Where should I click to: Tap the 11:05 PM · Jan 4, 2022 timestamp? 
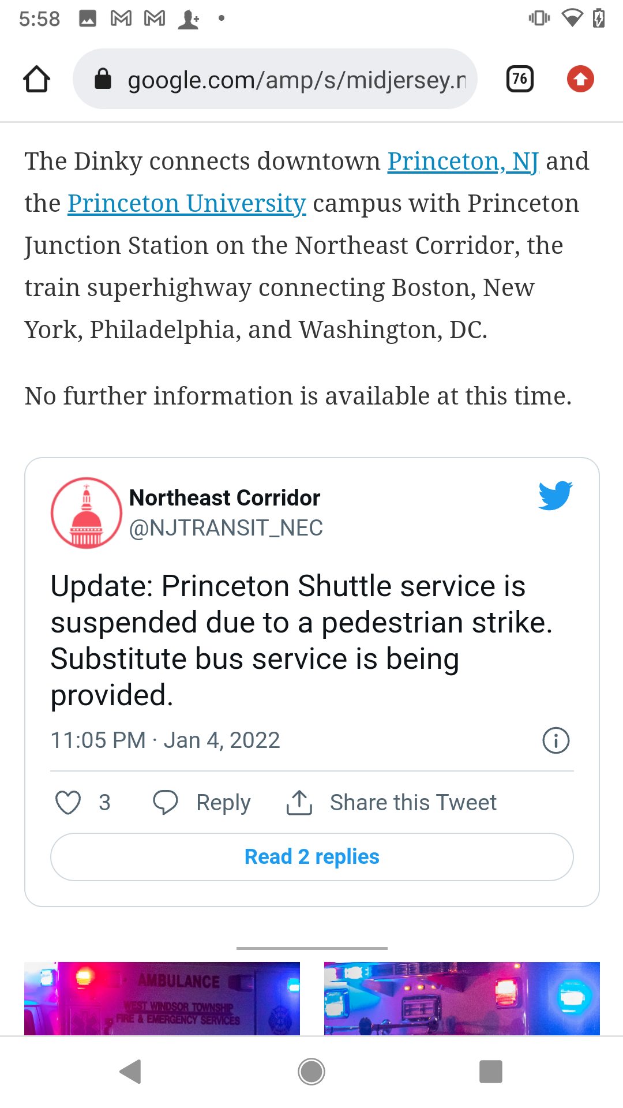click(x=166, y=740)
